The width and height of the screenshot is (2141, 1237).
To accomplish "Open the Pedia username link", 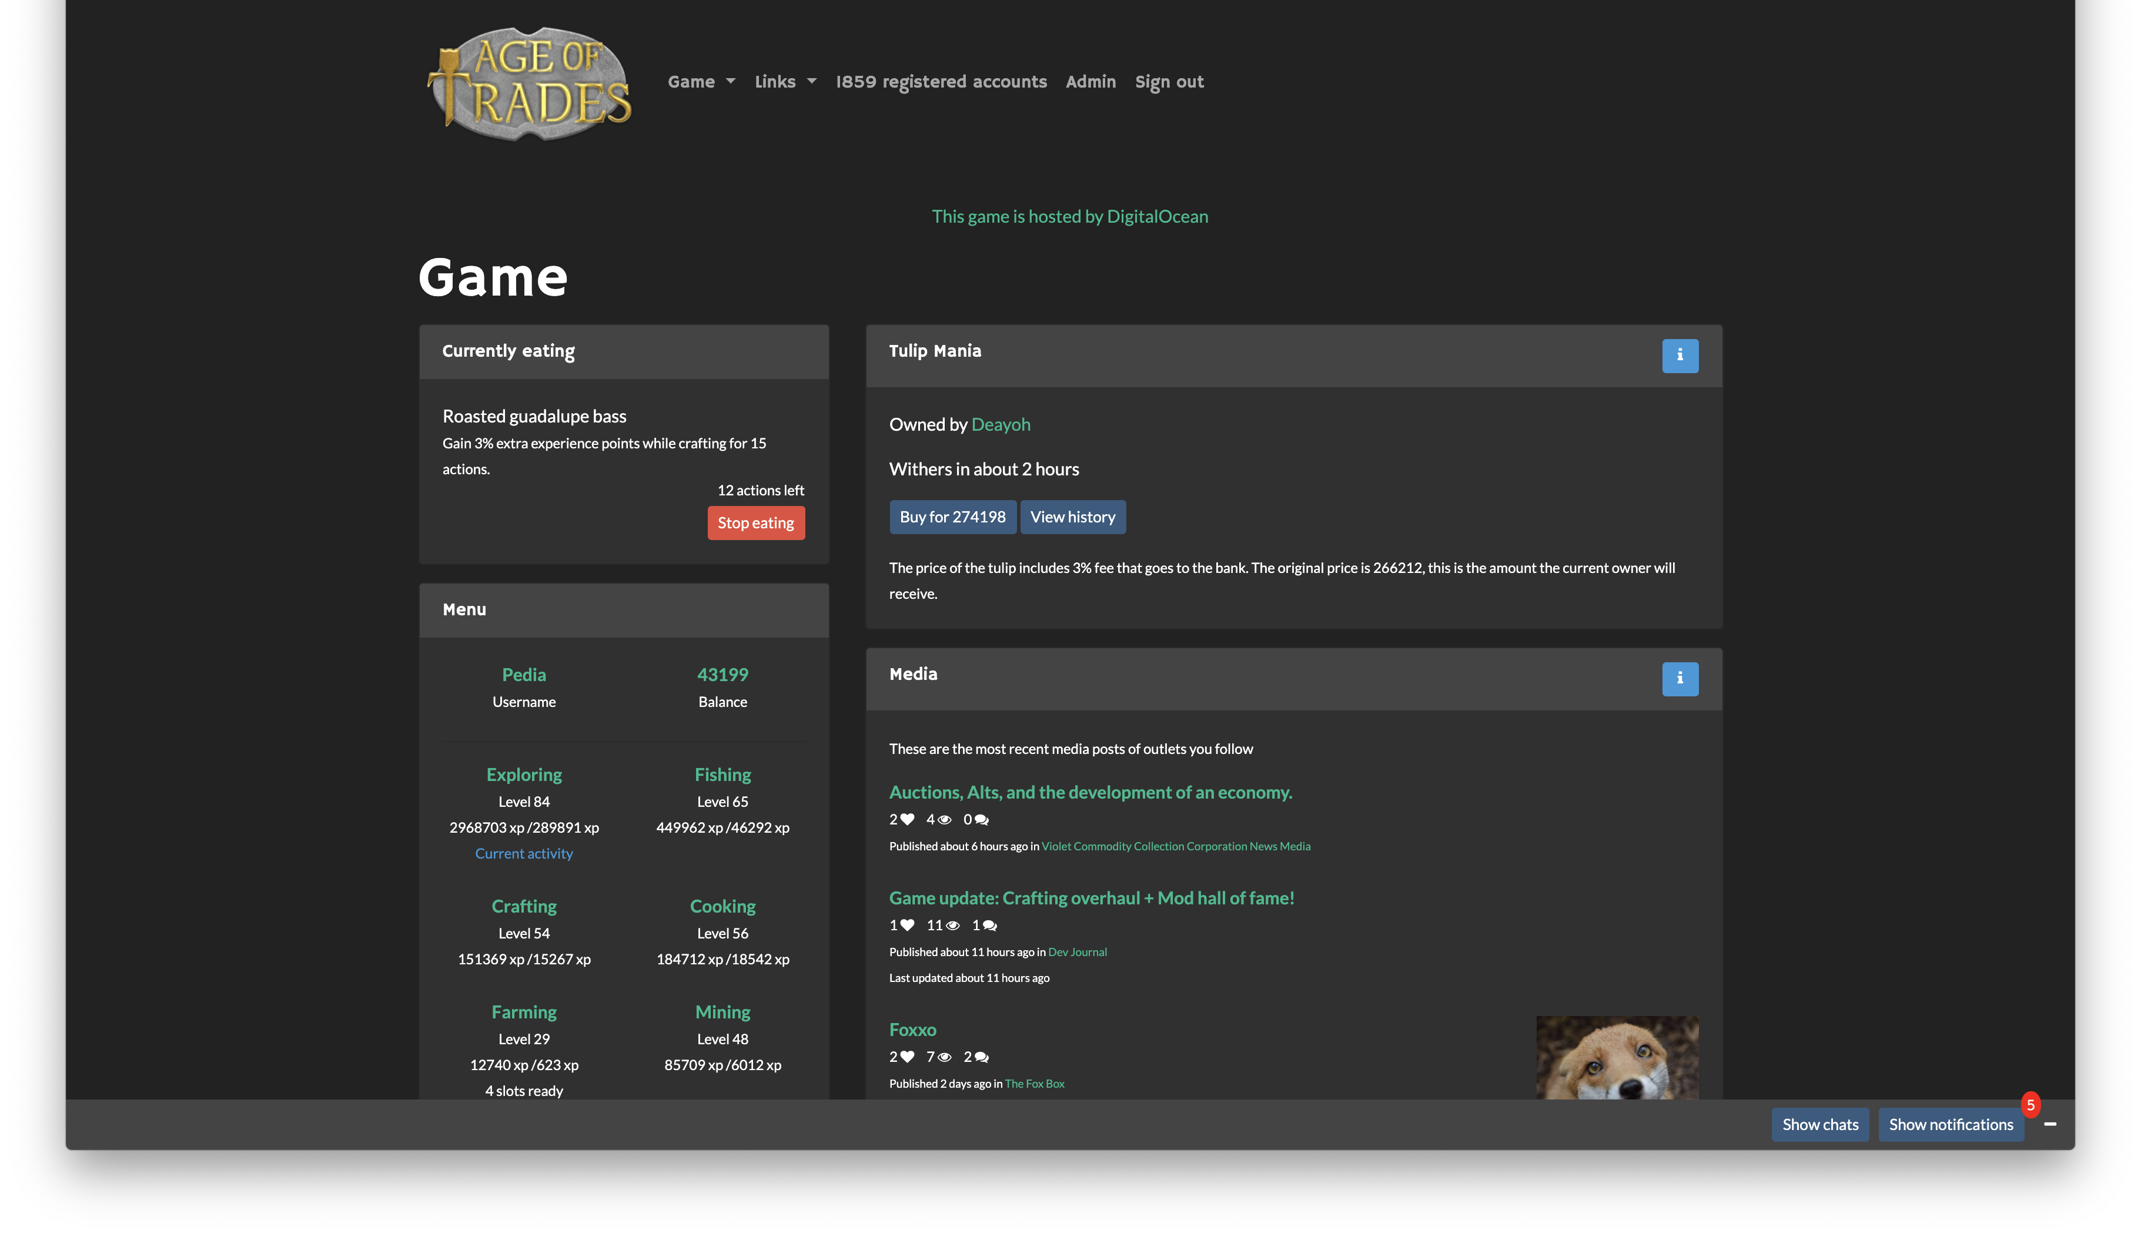I will pos(523,674).
